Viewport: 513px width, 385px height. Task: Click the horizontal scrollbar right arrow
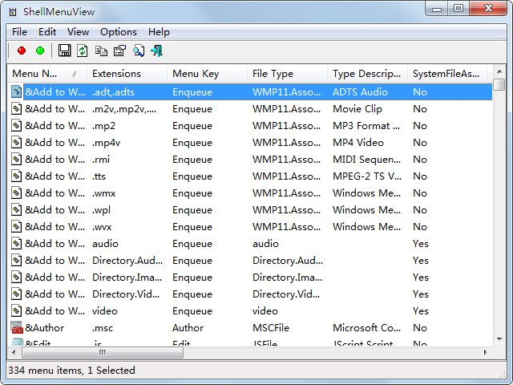[486, 353]
